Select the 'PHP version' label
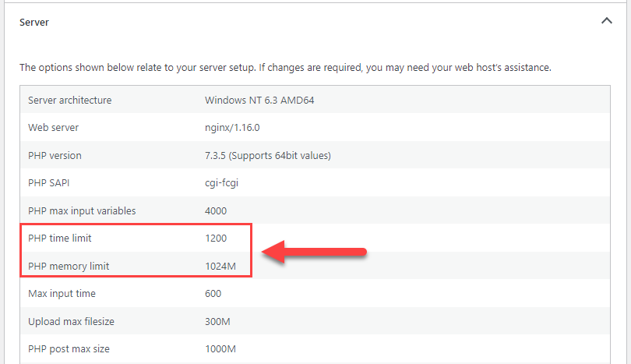 55,155
